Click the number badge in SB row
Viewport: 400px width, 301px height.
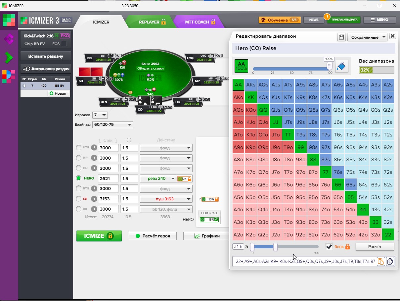94,199
